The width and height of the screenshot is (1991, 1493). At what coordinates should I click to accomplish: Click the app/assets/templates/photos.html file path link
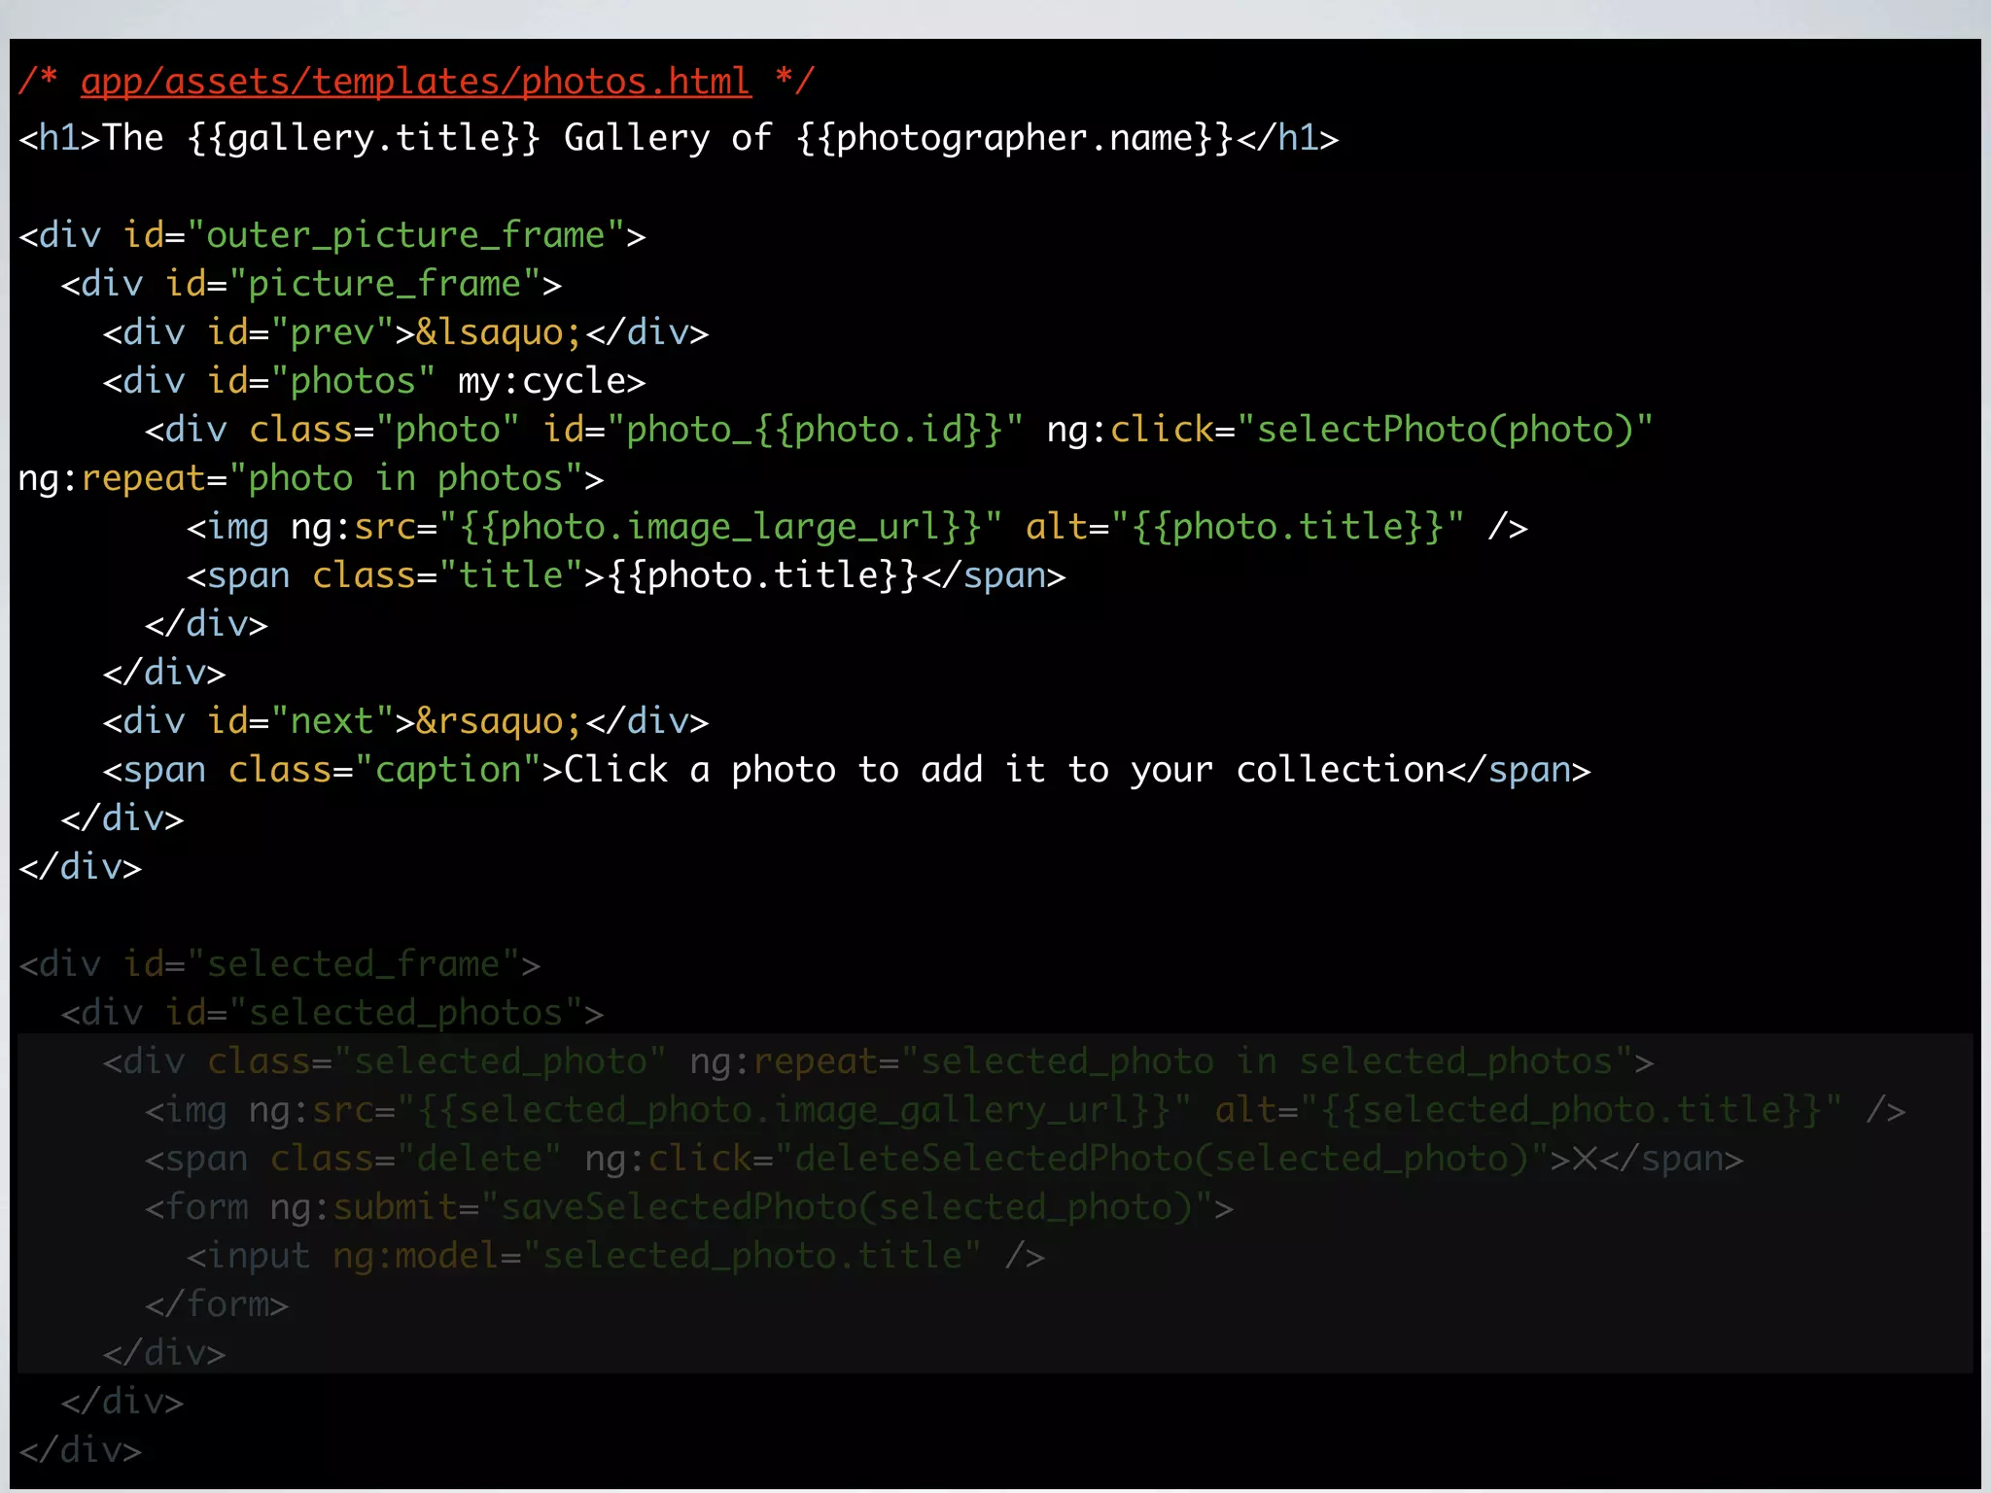pyautogui.click(x=415, y=82)
